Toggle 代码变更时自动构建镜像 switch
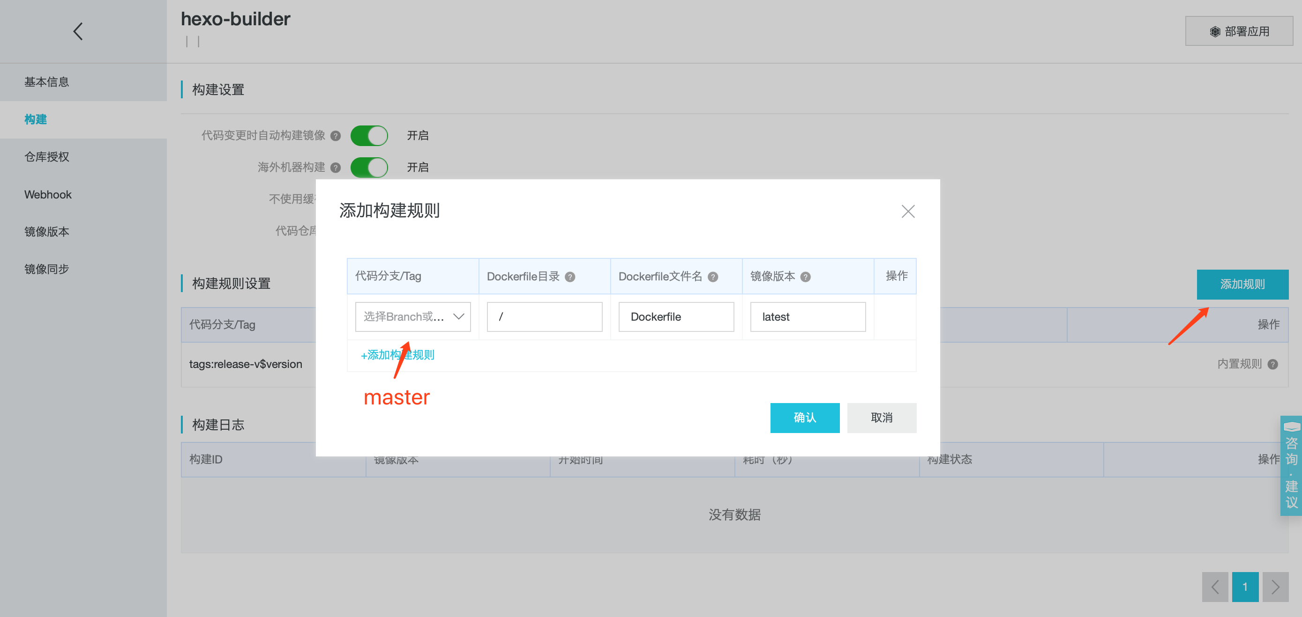1302x617 pixels. pyautogui.click(x=369, y=136)
